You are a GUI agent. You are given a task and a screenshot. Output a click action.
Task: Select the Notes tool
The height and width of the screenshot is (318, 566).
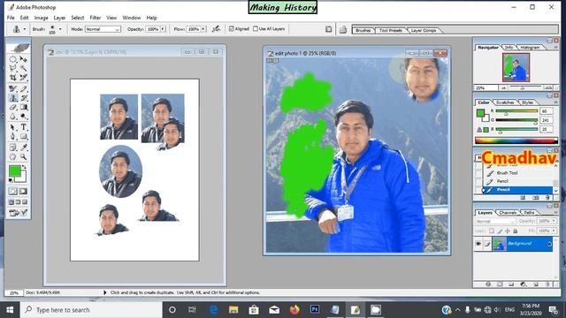pyautogui.click(x=13, y=148)
